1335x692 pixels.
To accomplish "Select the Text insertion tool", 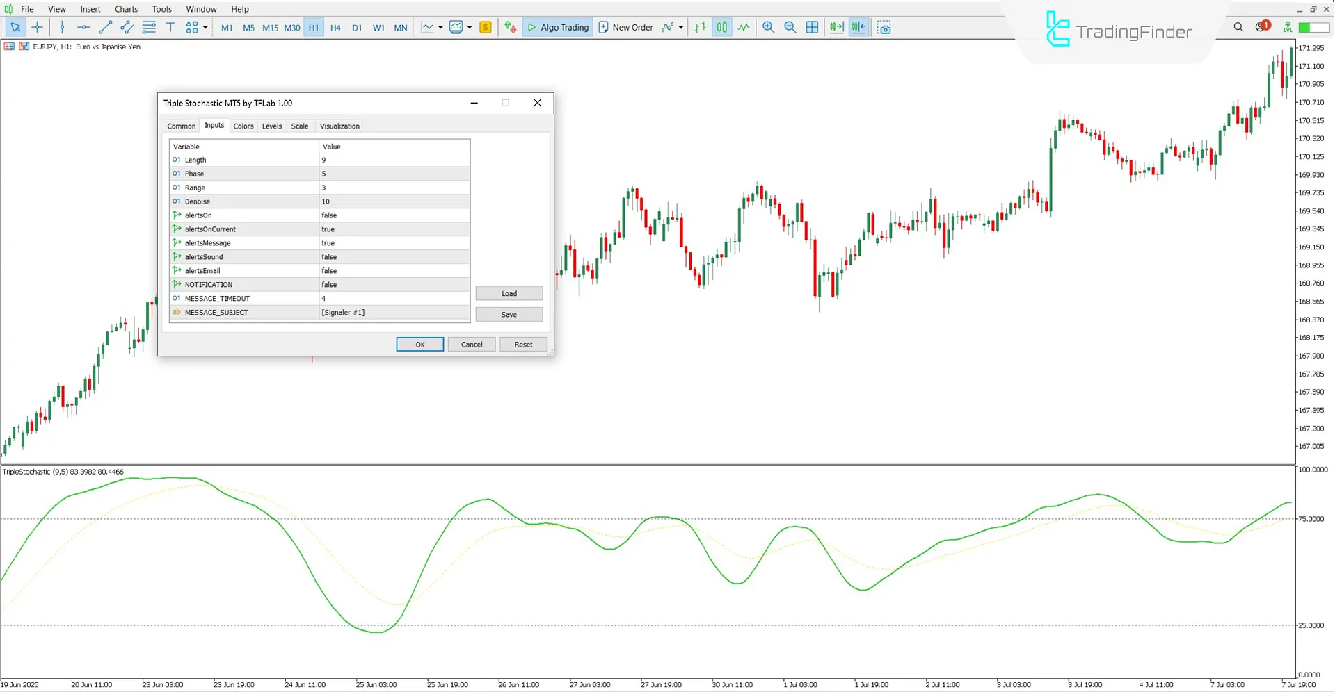I will click(x=170, y=27).
